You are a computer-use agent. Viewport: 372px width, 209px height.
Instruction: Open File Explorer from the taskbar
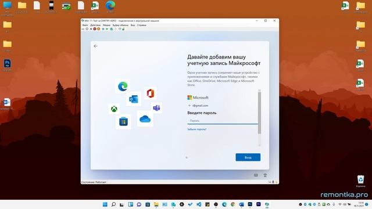click(156, 204)
